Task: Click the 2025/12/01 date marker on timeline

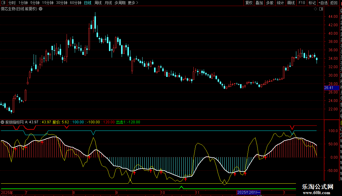Action: pyautogui.click(x=248, y=192)
